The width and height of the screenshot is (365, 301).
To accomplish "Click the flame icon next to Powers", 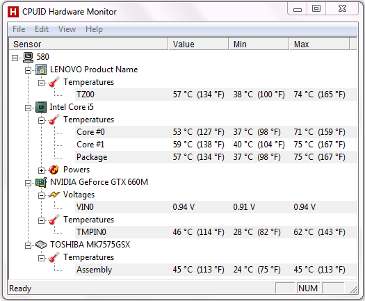I will (x=54, y=170).
